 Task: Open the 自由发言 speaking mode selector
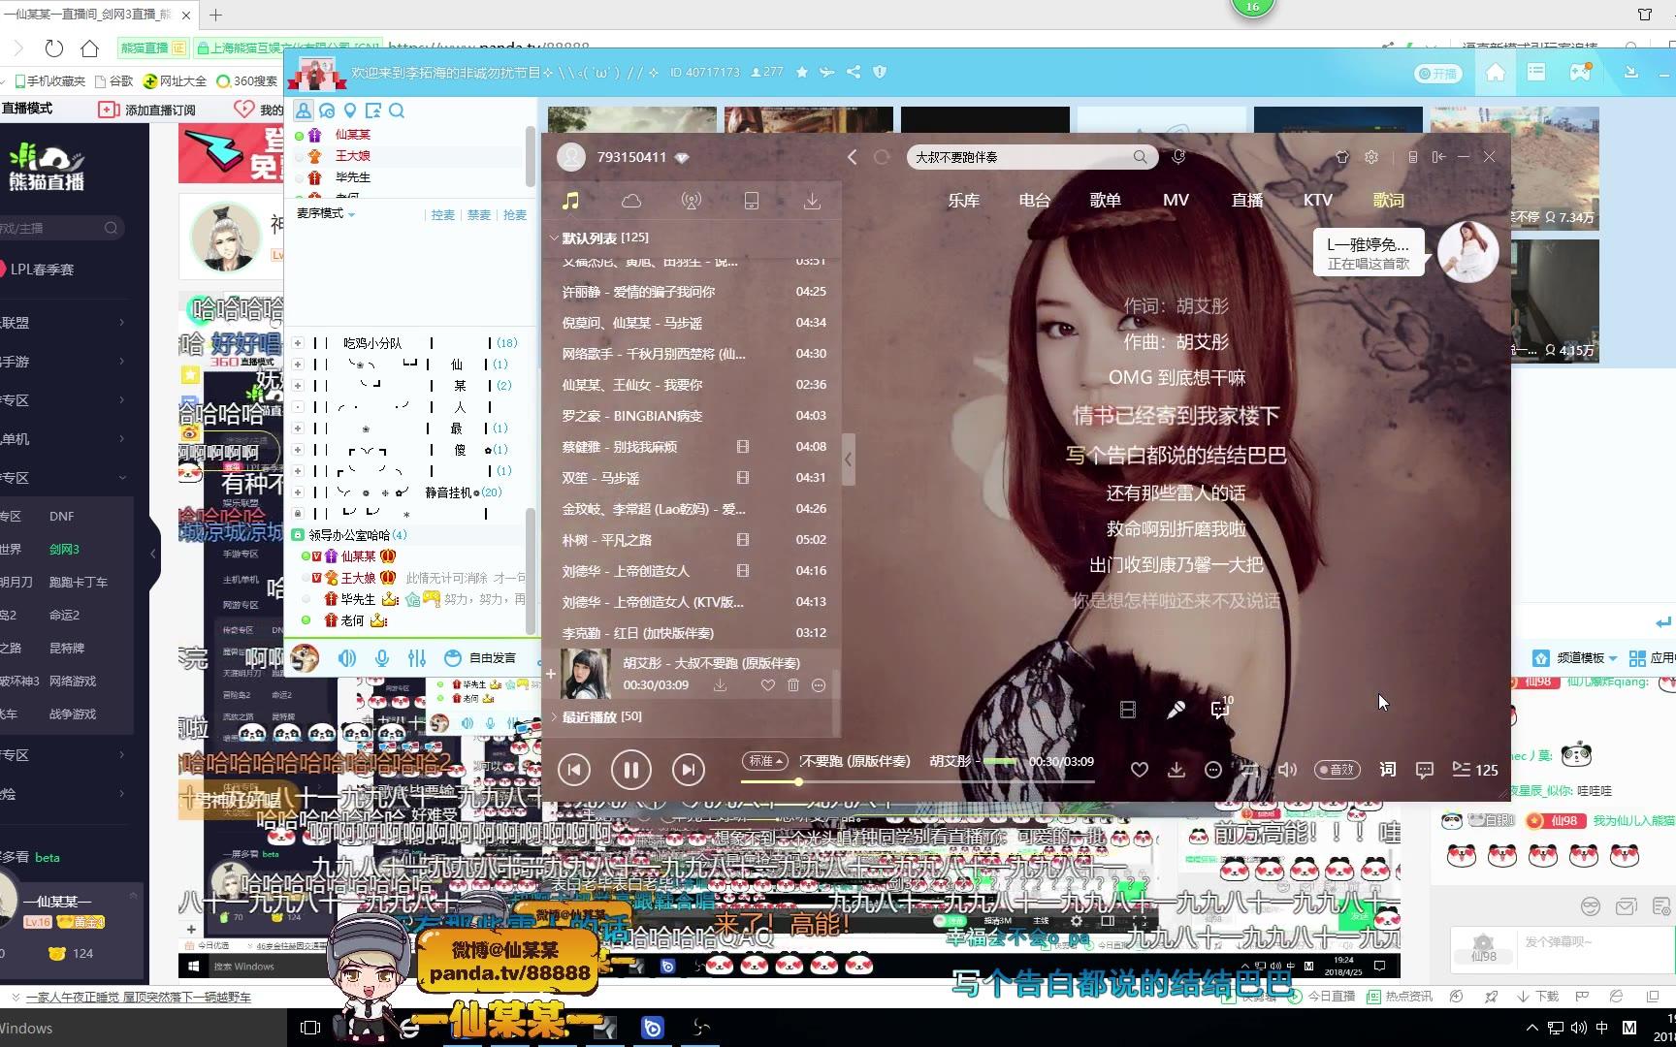tap(480, 658)
